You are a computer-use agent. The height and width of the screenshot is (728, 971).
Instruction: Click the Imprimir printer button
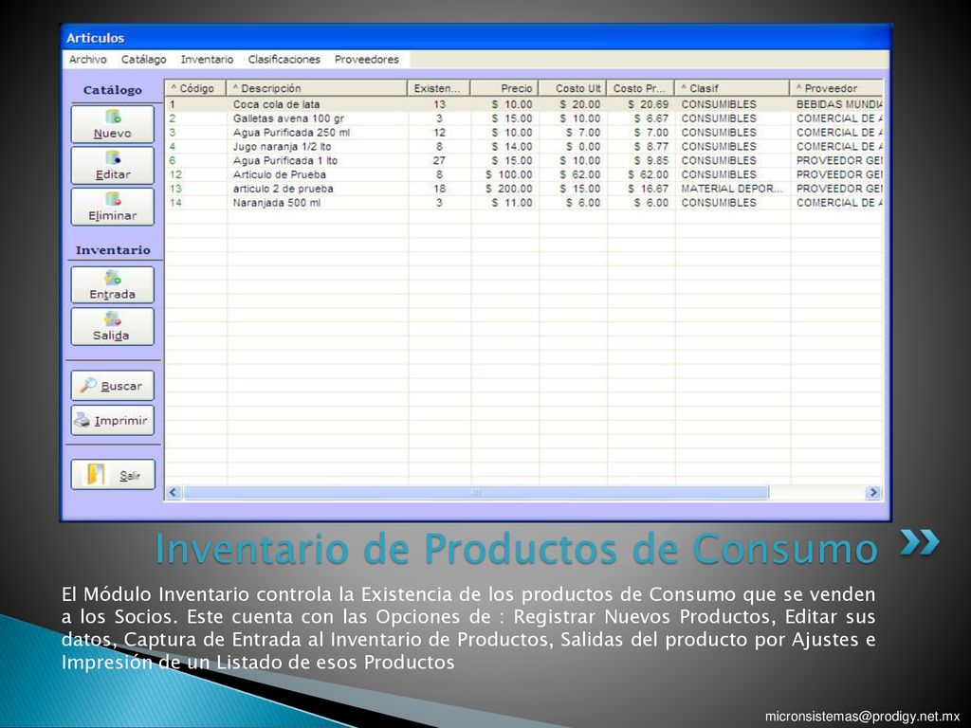click(112, 420)
